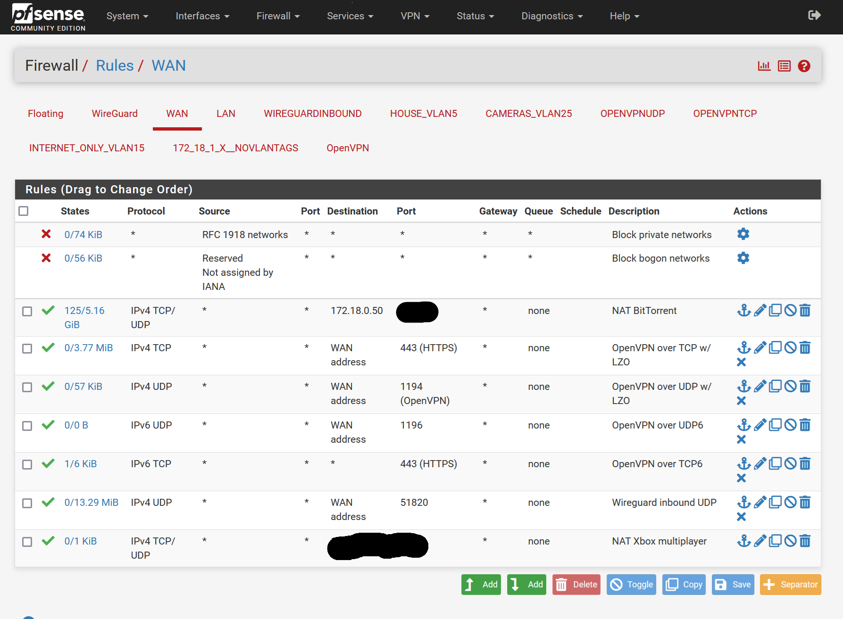This screenshot has width=843, height=619.
Task: Click the Copy button below rules
Action: pyautogui.click(x=684, y=585)
